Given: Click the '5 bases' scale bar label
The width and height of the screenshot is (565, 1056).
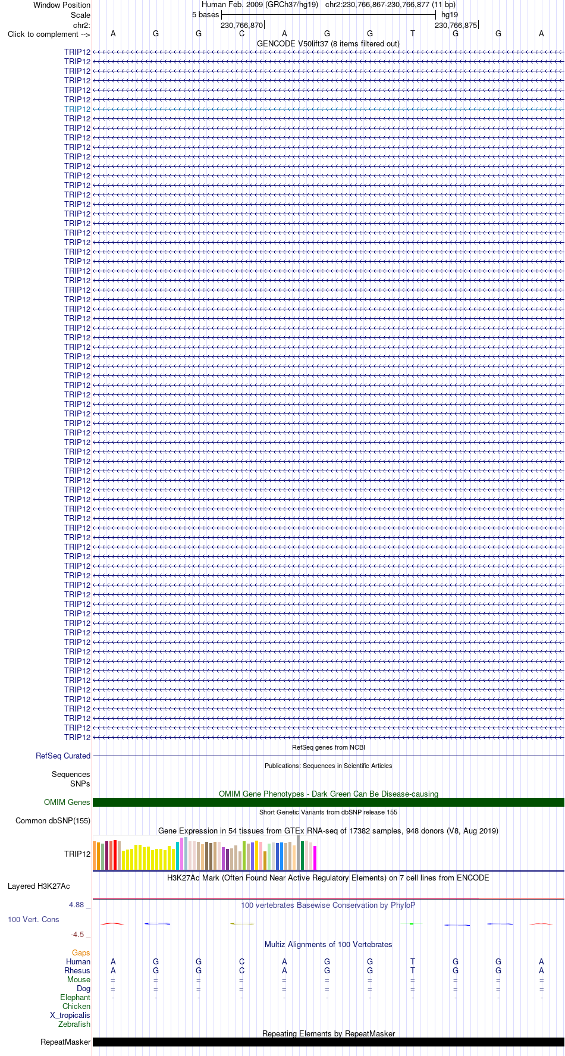Looking at the screenshot, I should 205,15.
